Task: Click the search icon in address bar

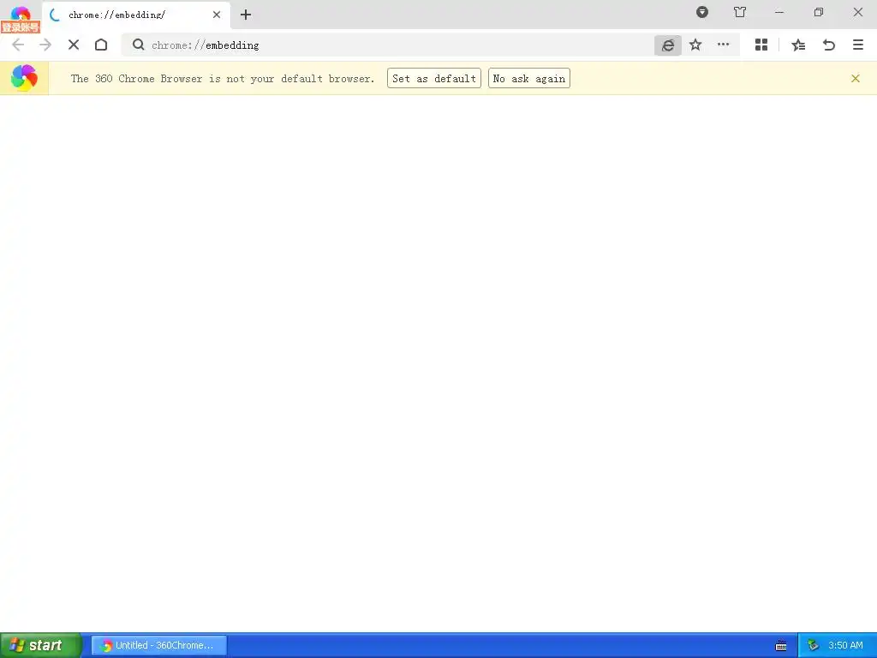Action: click(x=138, y=45)
